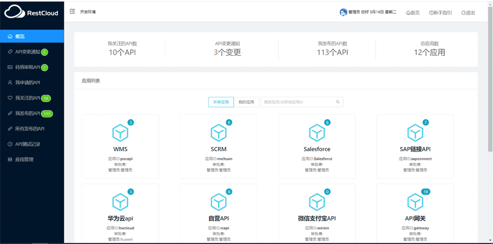This screenshot has height=244, width=493.
Task: Click the 自营API cube icon
Action: (x=219, y=202)
